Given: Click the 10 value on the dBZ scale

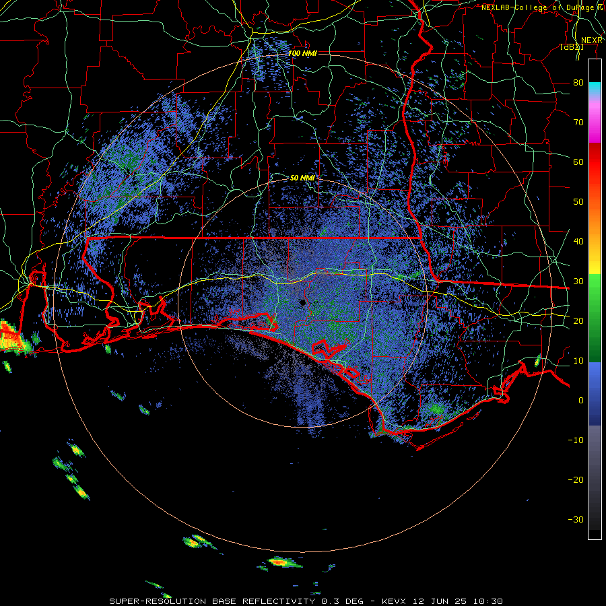Looking at the screenshot, I should pos(578,361).
